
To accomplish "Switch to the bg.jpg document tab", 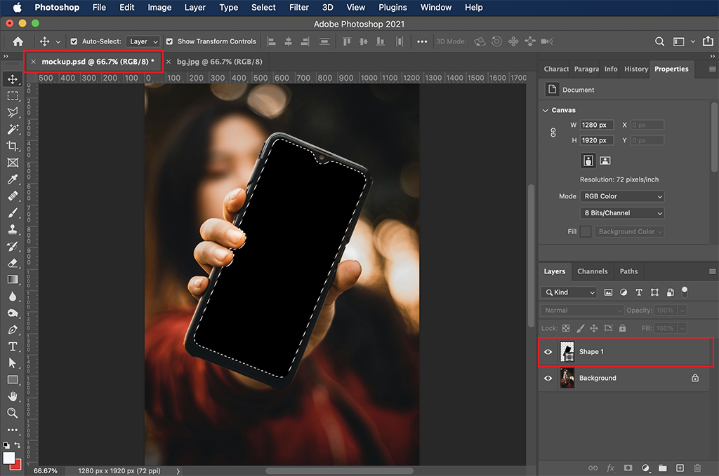I will [x=219, y=62].
